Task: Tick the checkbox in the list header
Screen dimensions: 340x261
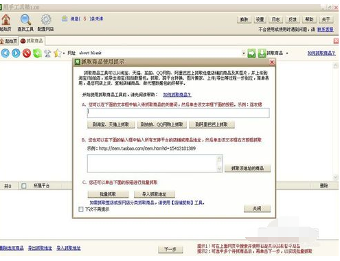Action: click(24, 185)
